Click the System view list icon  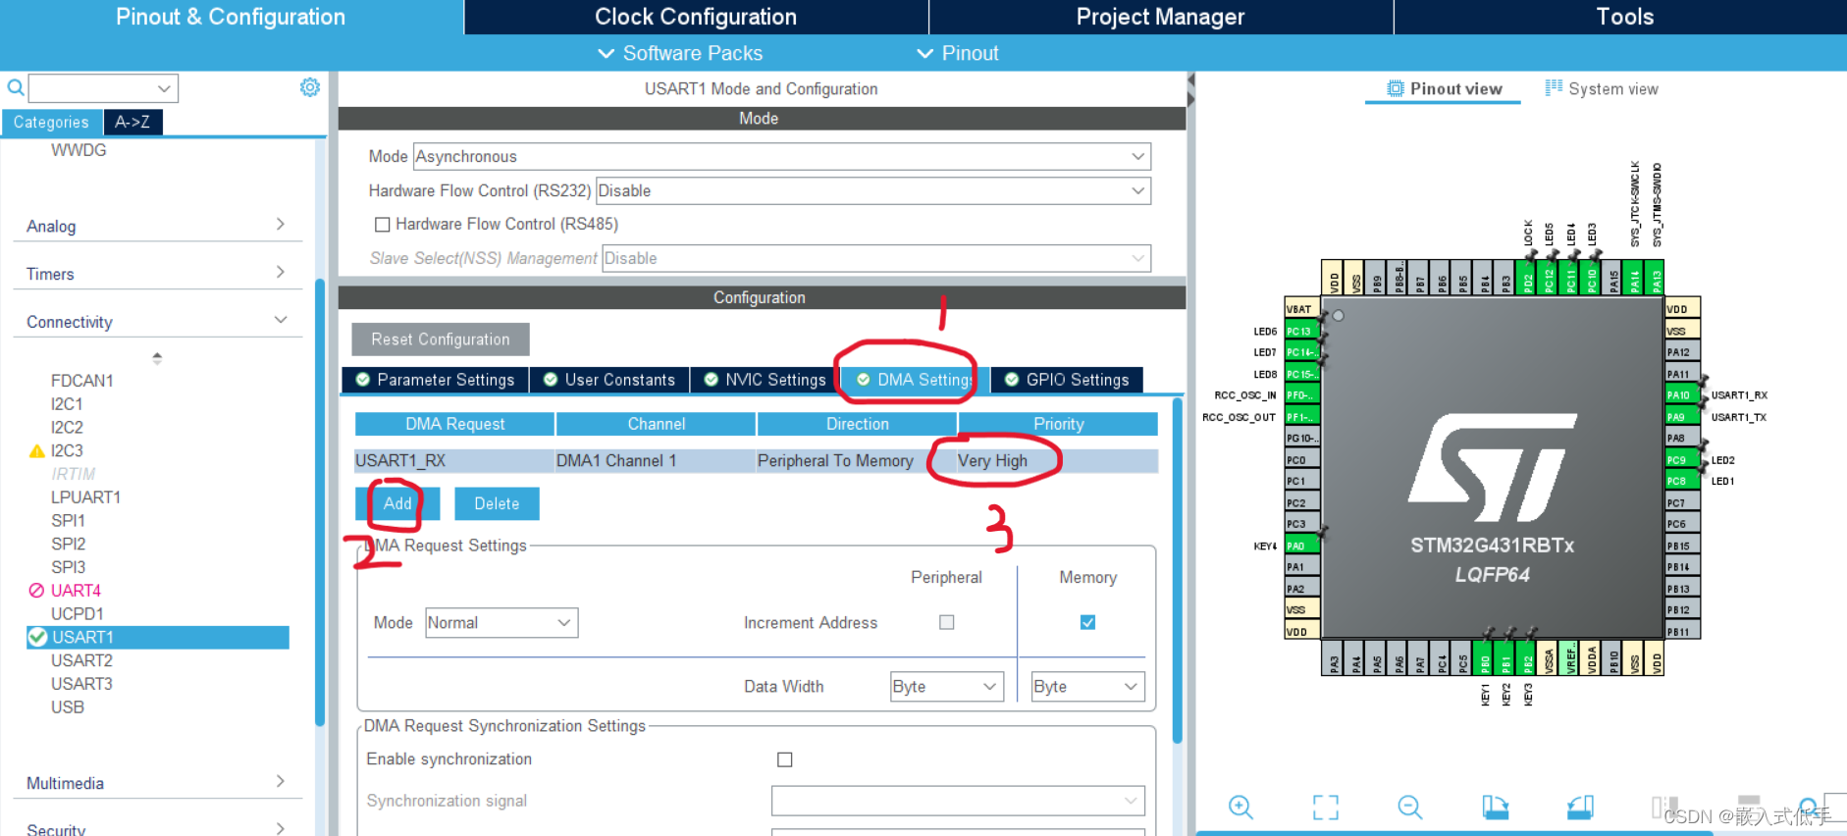pos(1554,88)
